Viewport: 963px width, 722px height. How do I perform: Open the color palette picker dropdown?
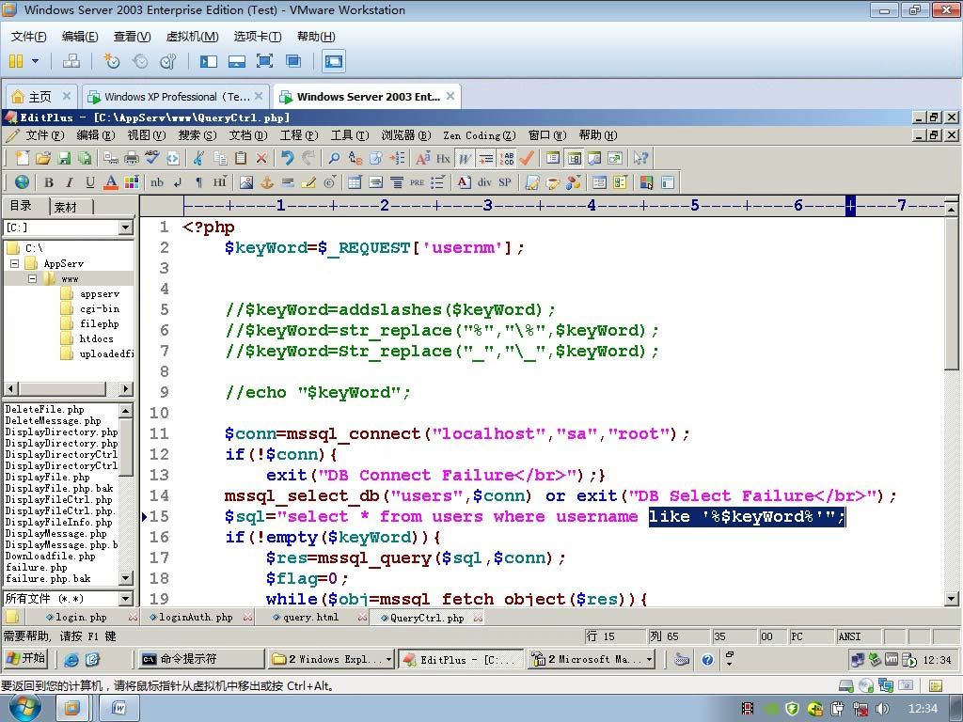click(x=132, y=182)
